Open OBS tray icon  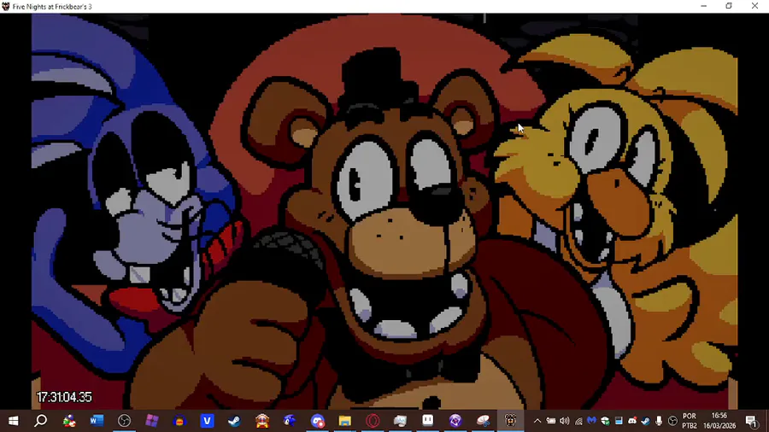coord(673,421)
